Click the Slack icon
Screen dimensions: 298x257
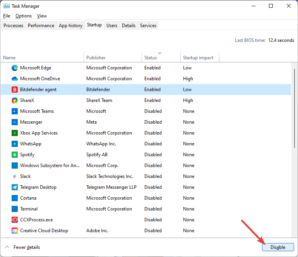click(x=15, y=176)
